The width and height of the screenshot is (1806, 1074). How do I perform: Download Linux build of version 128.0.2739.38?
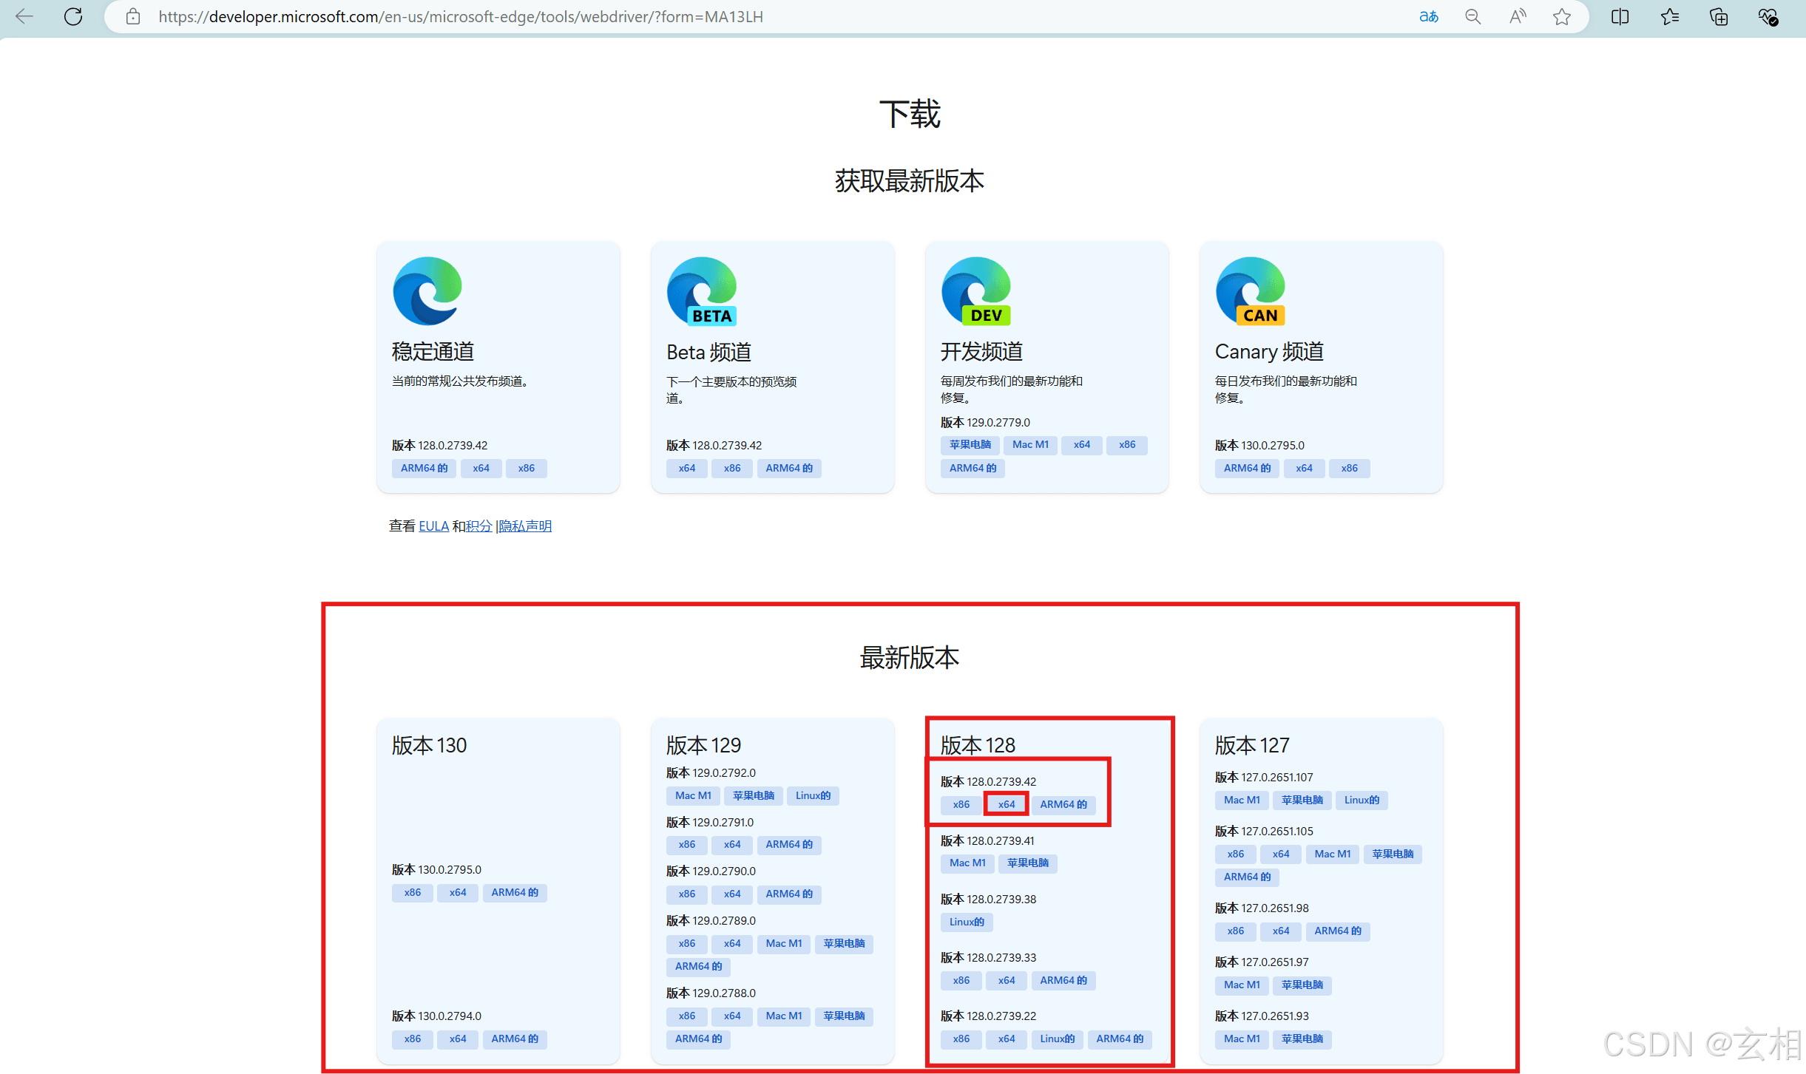pyautogui.click(x=967, y=922)
